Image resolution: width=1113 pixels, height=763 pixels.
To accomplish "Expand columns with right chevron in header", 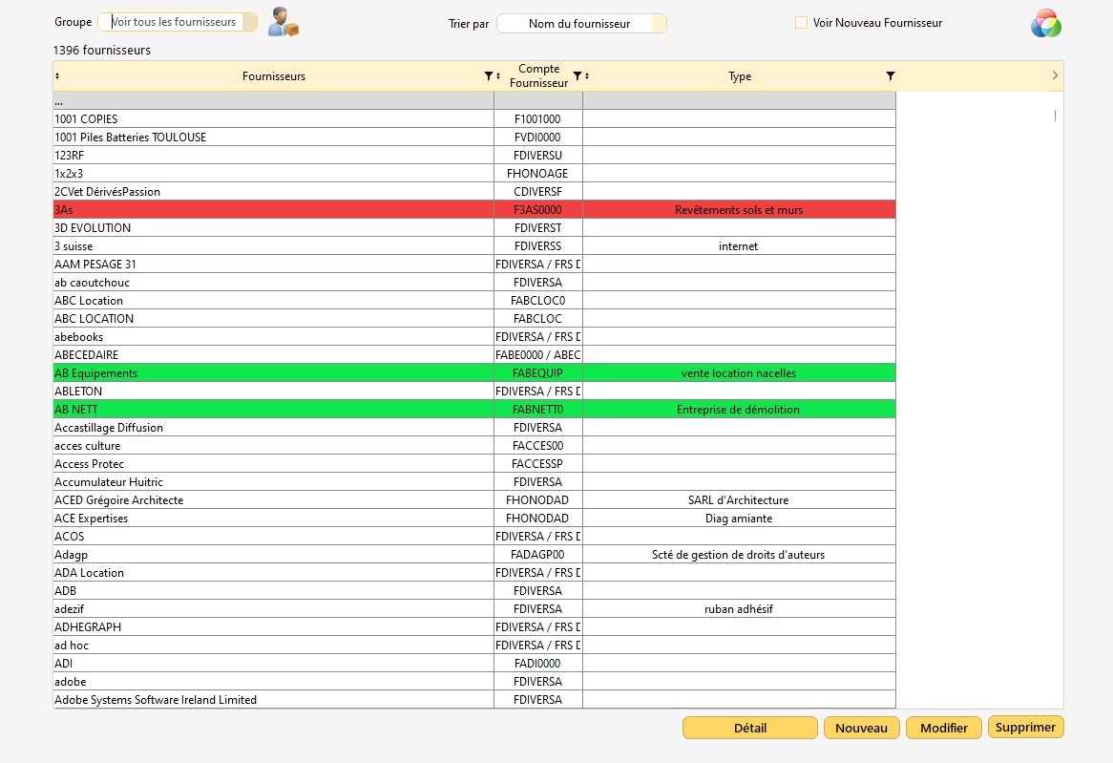I will [1054, 75].
